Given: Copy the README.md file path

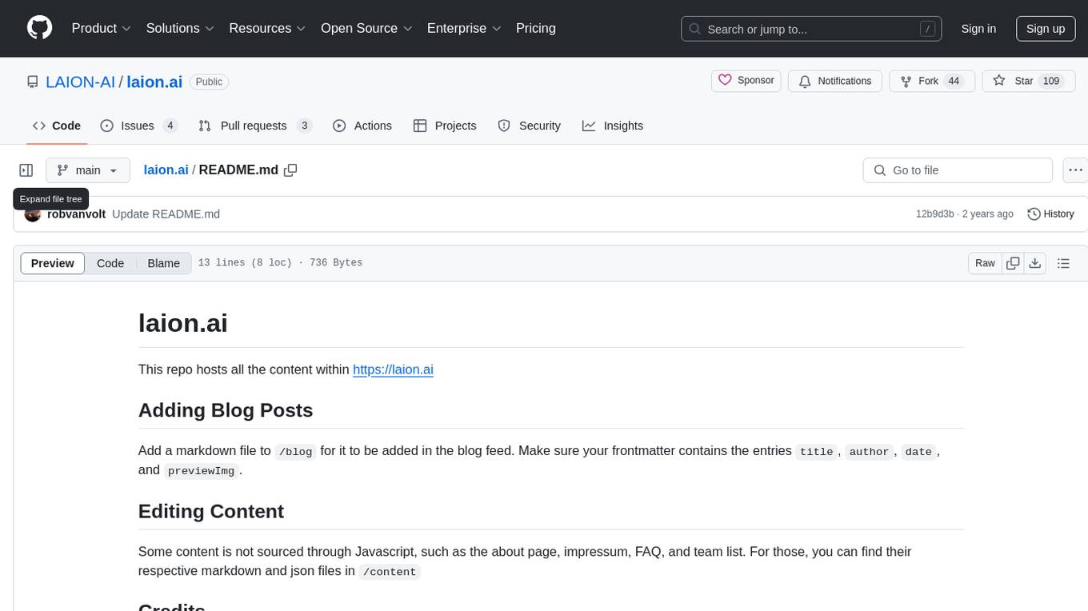Looking at the screenshot, I should tap(290, 170).
